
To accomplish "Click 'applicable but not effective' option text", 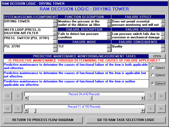I will coord(76,75).
